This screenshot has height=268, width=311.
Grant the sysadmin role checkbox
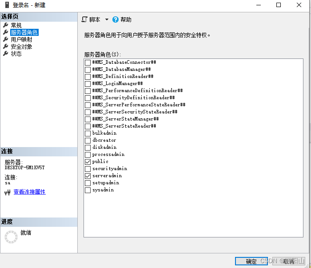pos(88,190)
